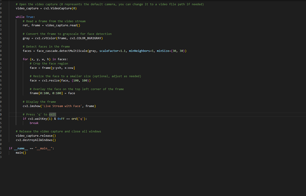The height and width of the screenshot is (196, 306).
Task: Click on "cv2.COLOR_BGR2GRAY" constant
Action: click(x=85, y=38)
